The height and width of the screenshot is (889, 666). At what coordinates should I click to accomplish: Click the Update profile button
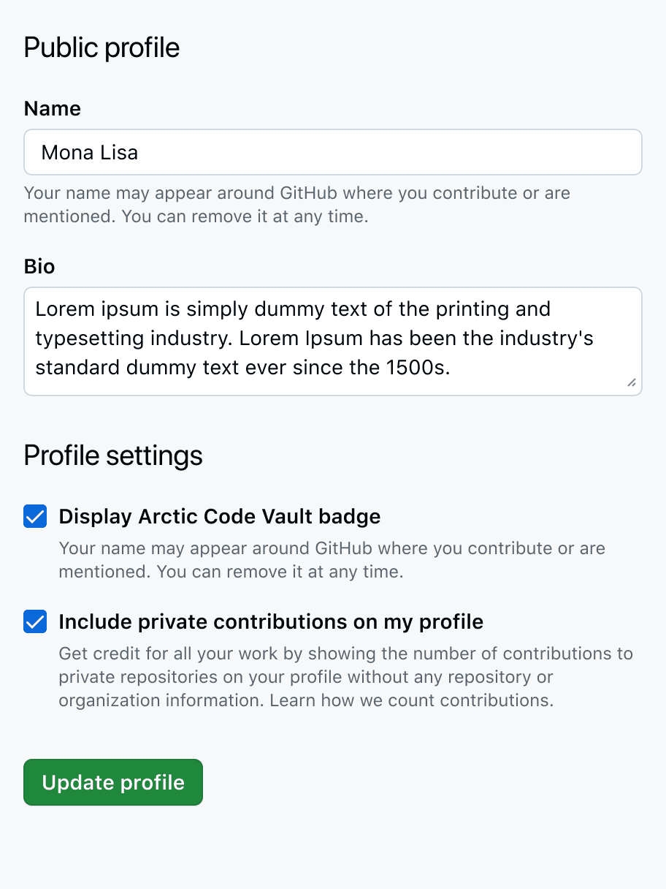(x=113, y=782)
